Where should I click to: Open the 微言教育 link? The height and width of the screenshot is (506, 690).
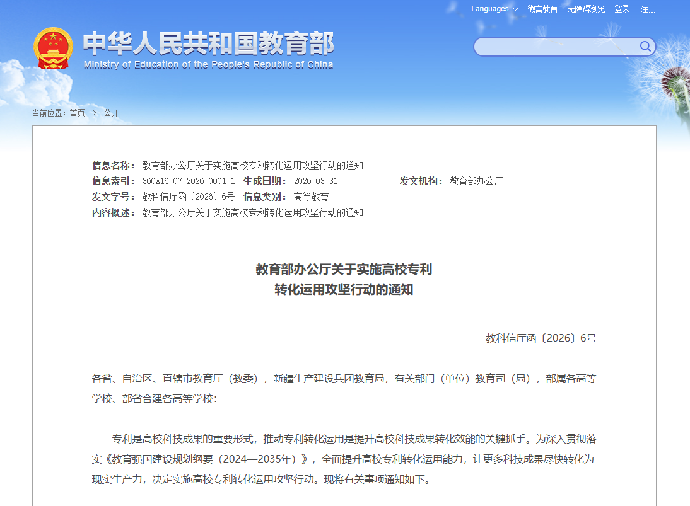coord(542,9)
